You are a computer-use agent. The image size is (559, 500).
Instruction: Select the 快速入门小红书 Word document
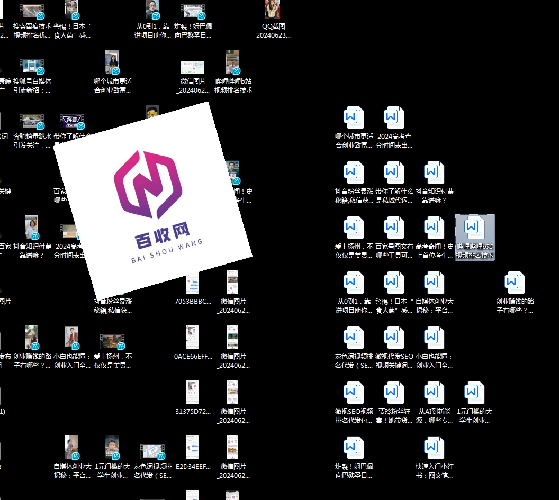point(434,458)
